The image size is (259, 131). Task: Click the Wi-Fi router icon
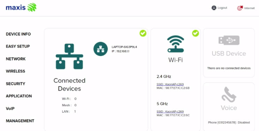176,44
